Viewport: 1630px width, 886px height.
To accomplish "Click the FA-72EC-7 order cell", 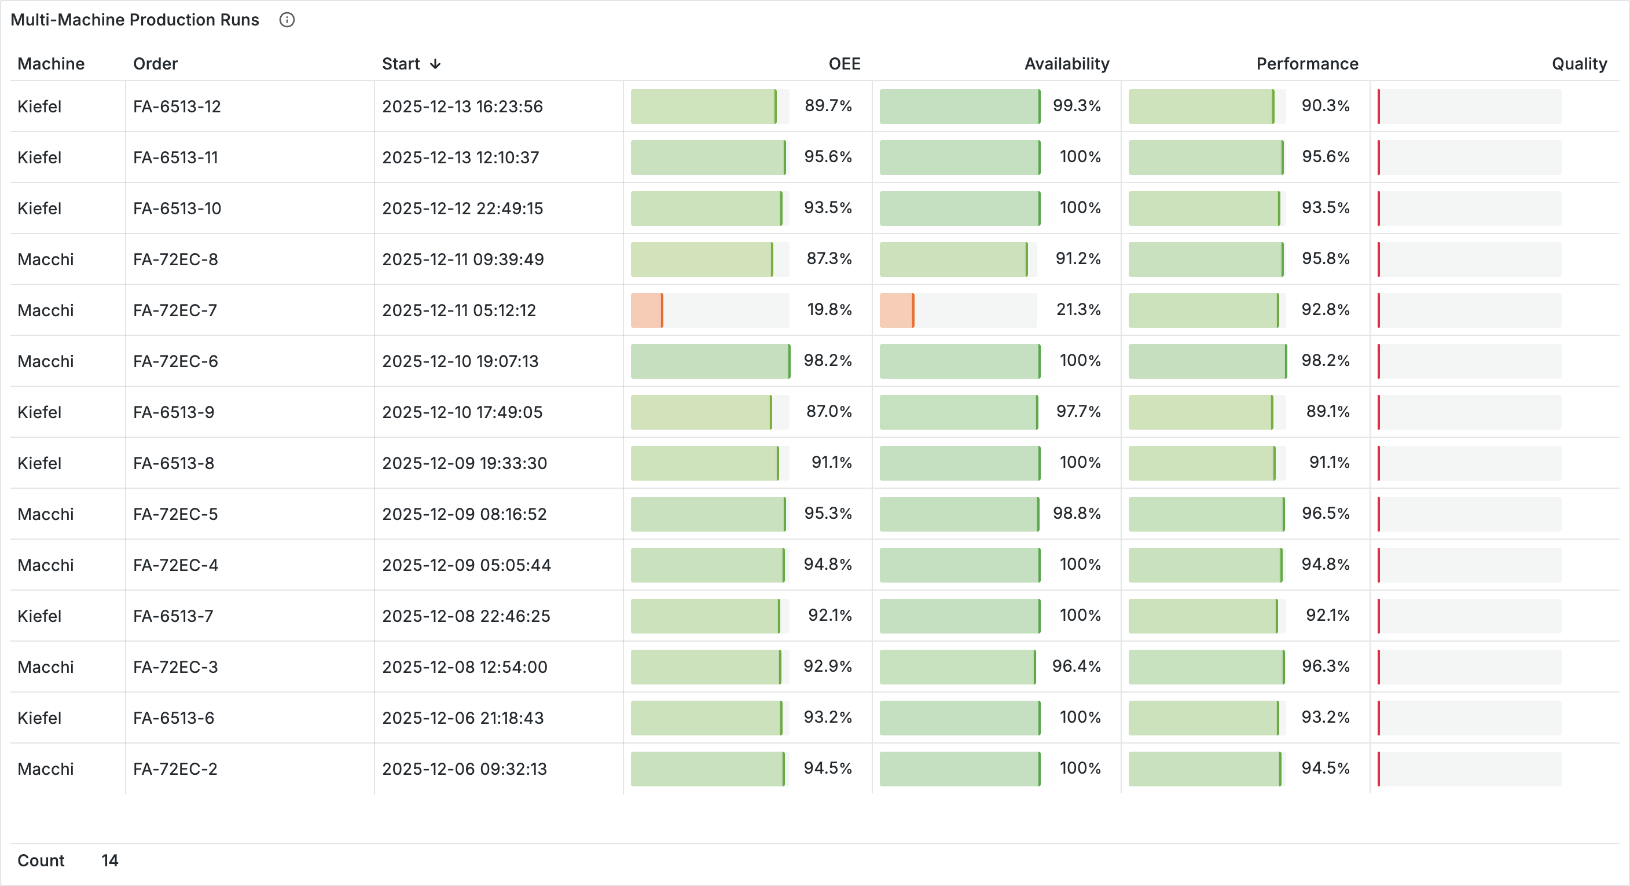I will [x=175, y=310].
